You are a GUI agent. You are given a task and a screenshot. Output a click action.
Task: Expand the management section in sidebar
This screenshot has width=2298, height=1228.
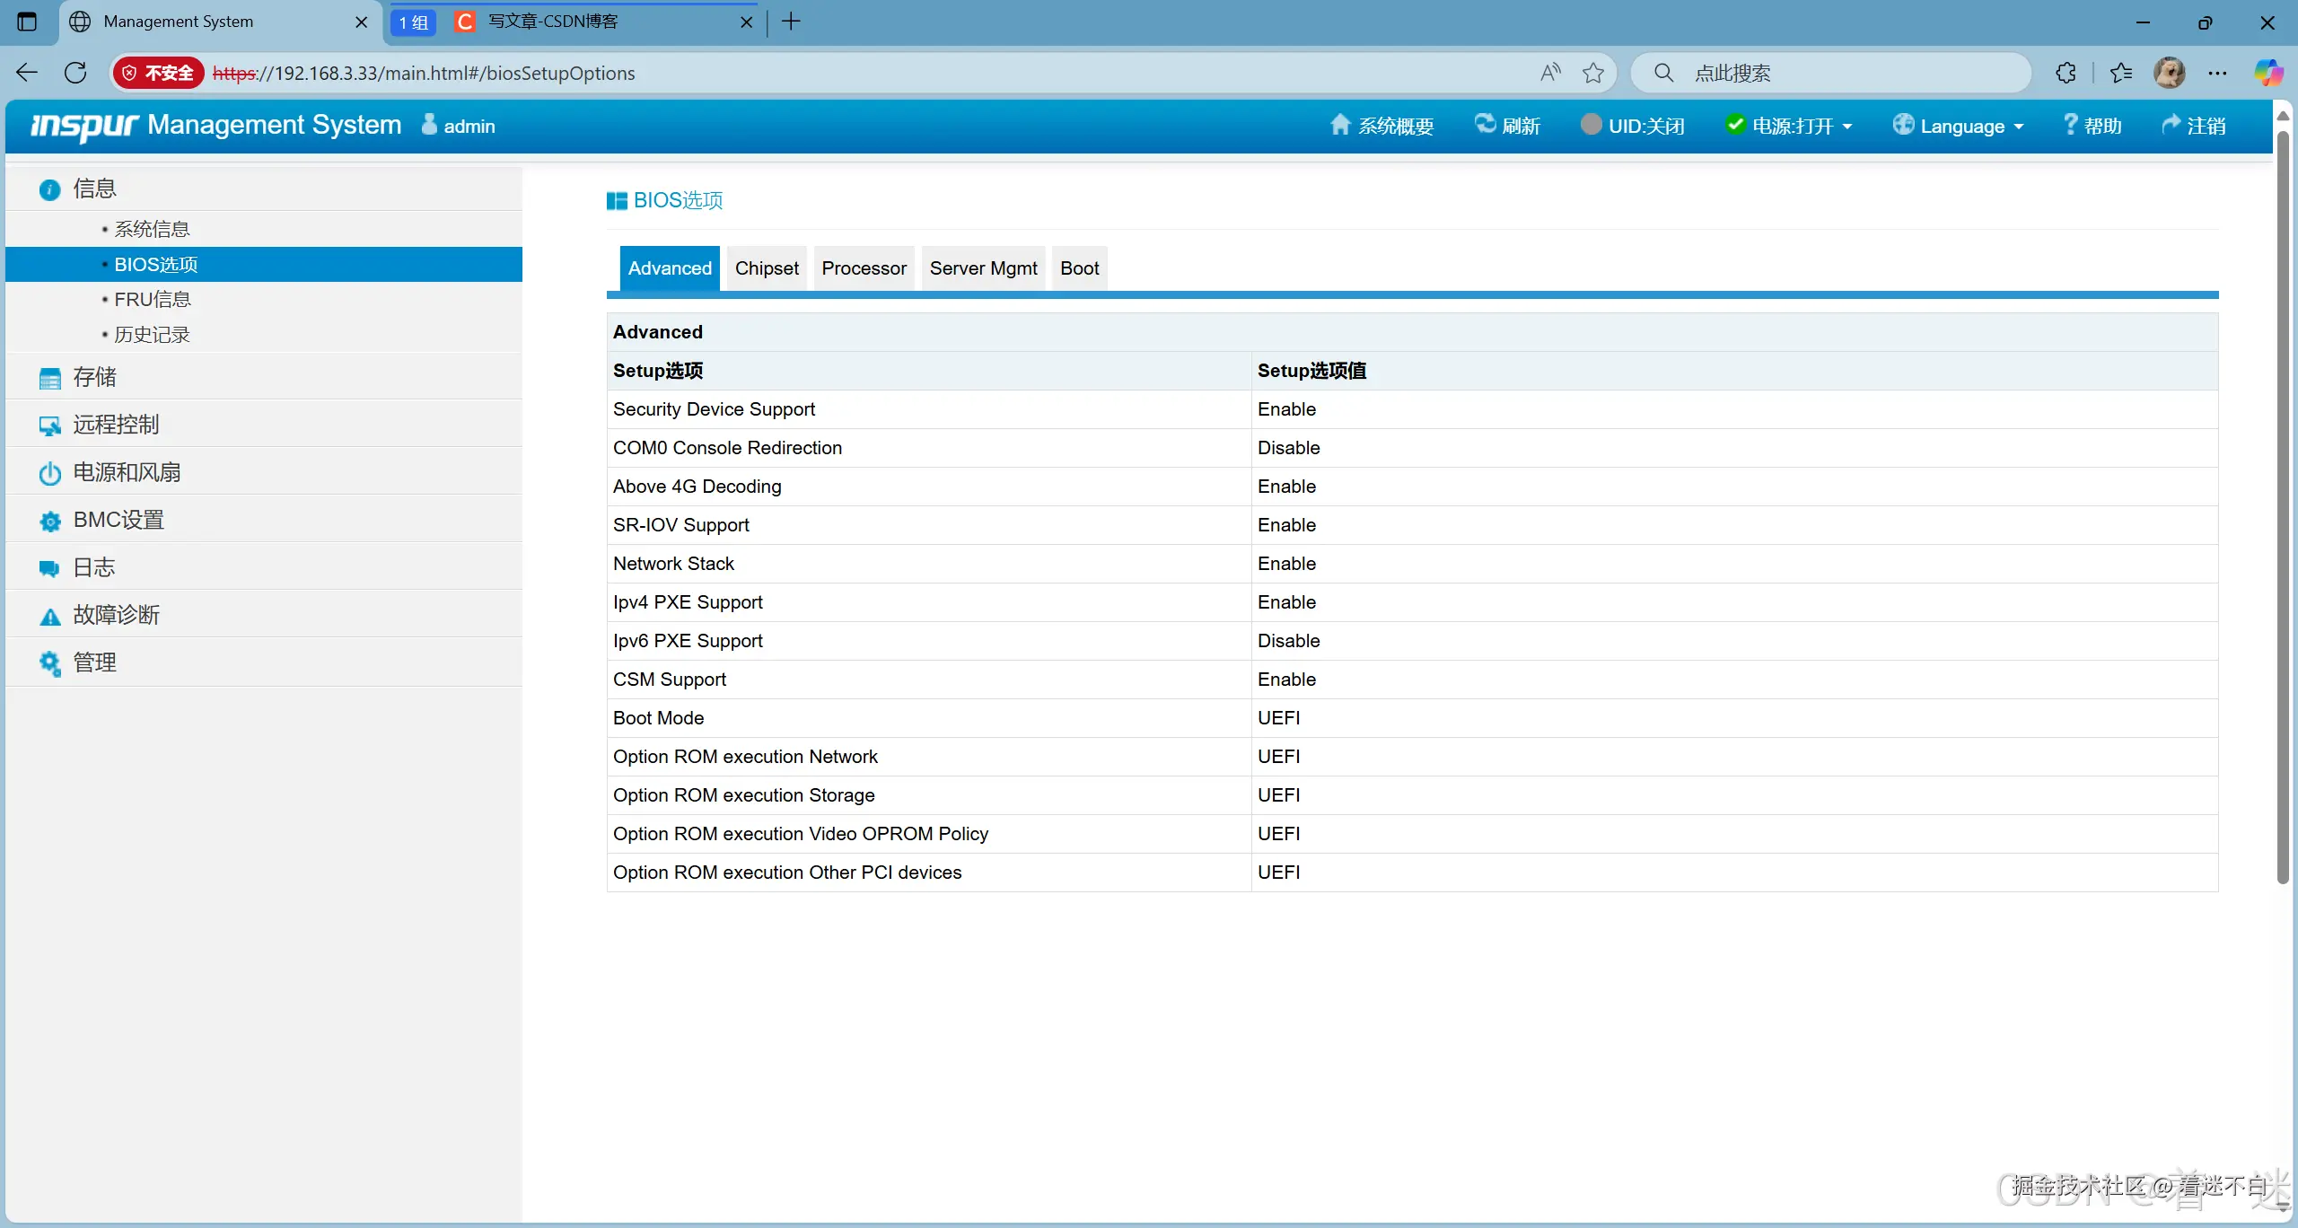[x=94, y=662]
